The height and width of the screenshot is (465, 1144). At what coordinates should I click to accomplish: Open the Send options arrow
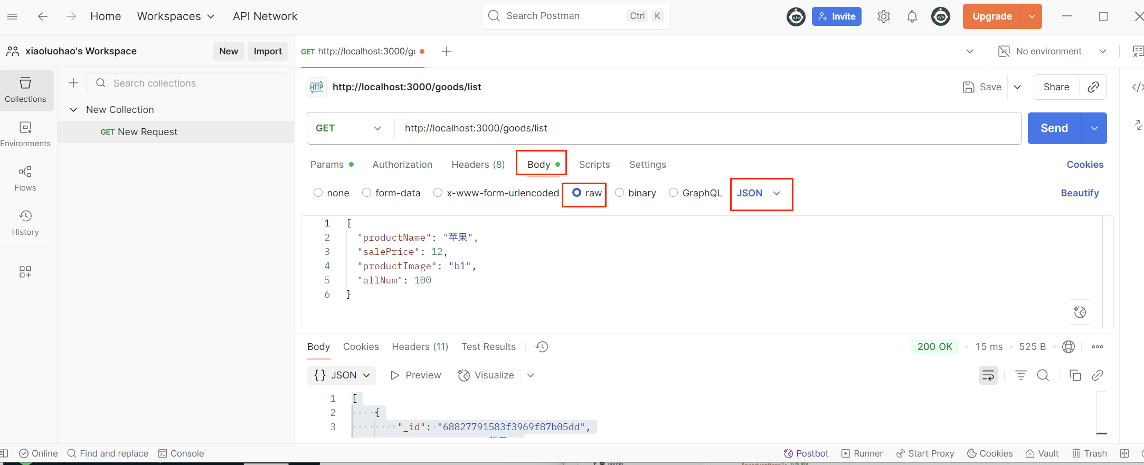[x=1094, y=128]
